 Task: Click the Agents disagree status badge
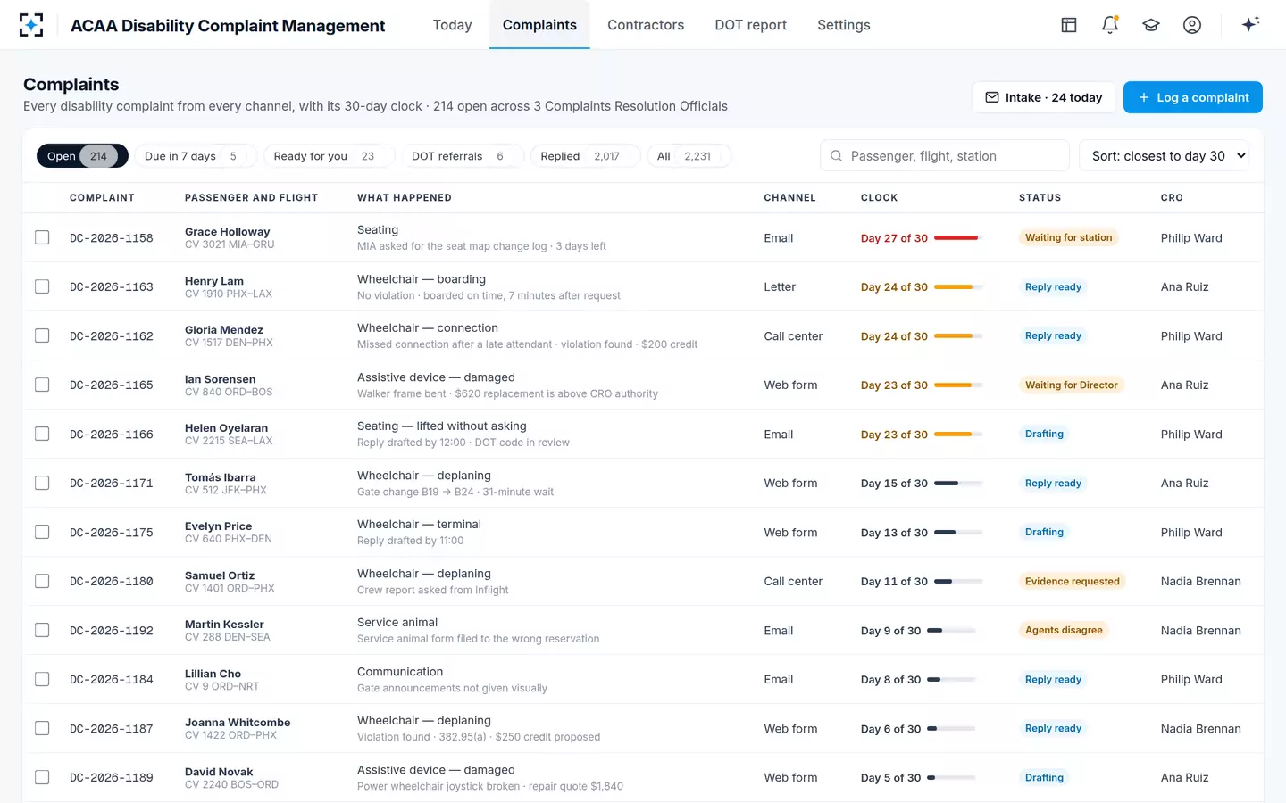point(1064,630)
